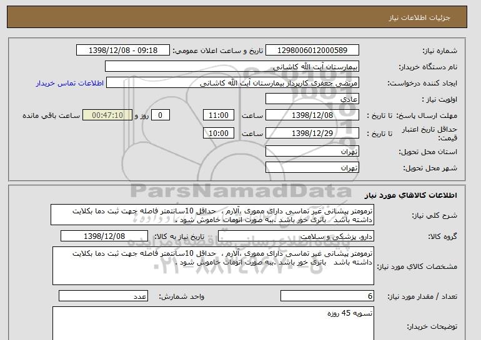Screen dimensions: 481x340
Task: Select the need number field 1298006012000589
Action: click(x=312, y=51)
